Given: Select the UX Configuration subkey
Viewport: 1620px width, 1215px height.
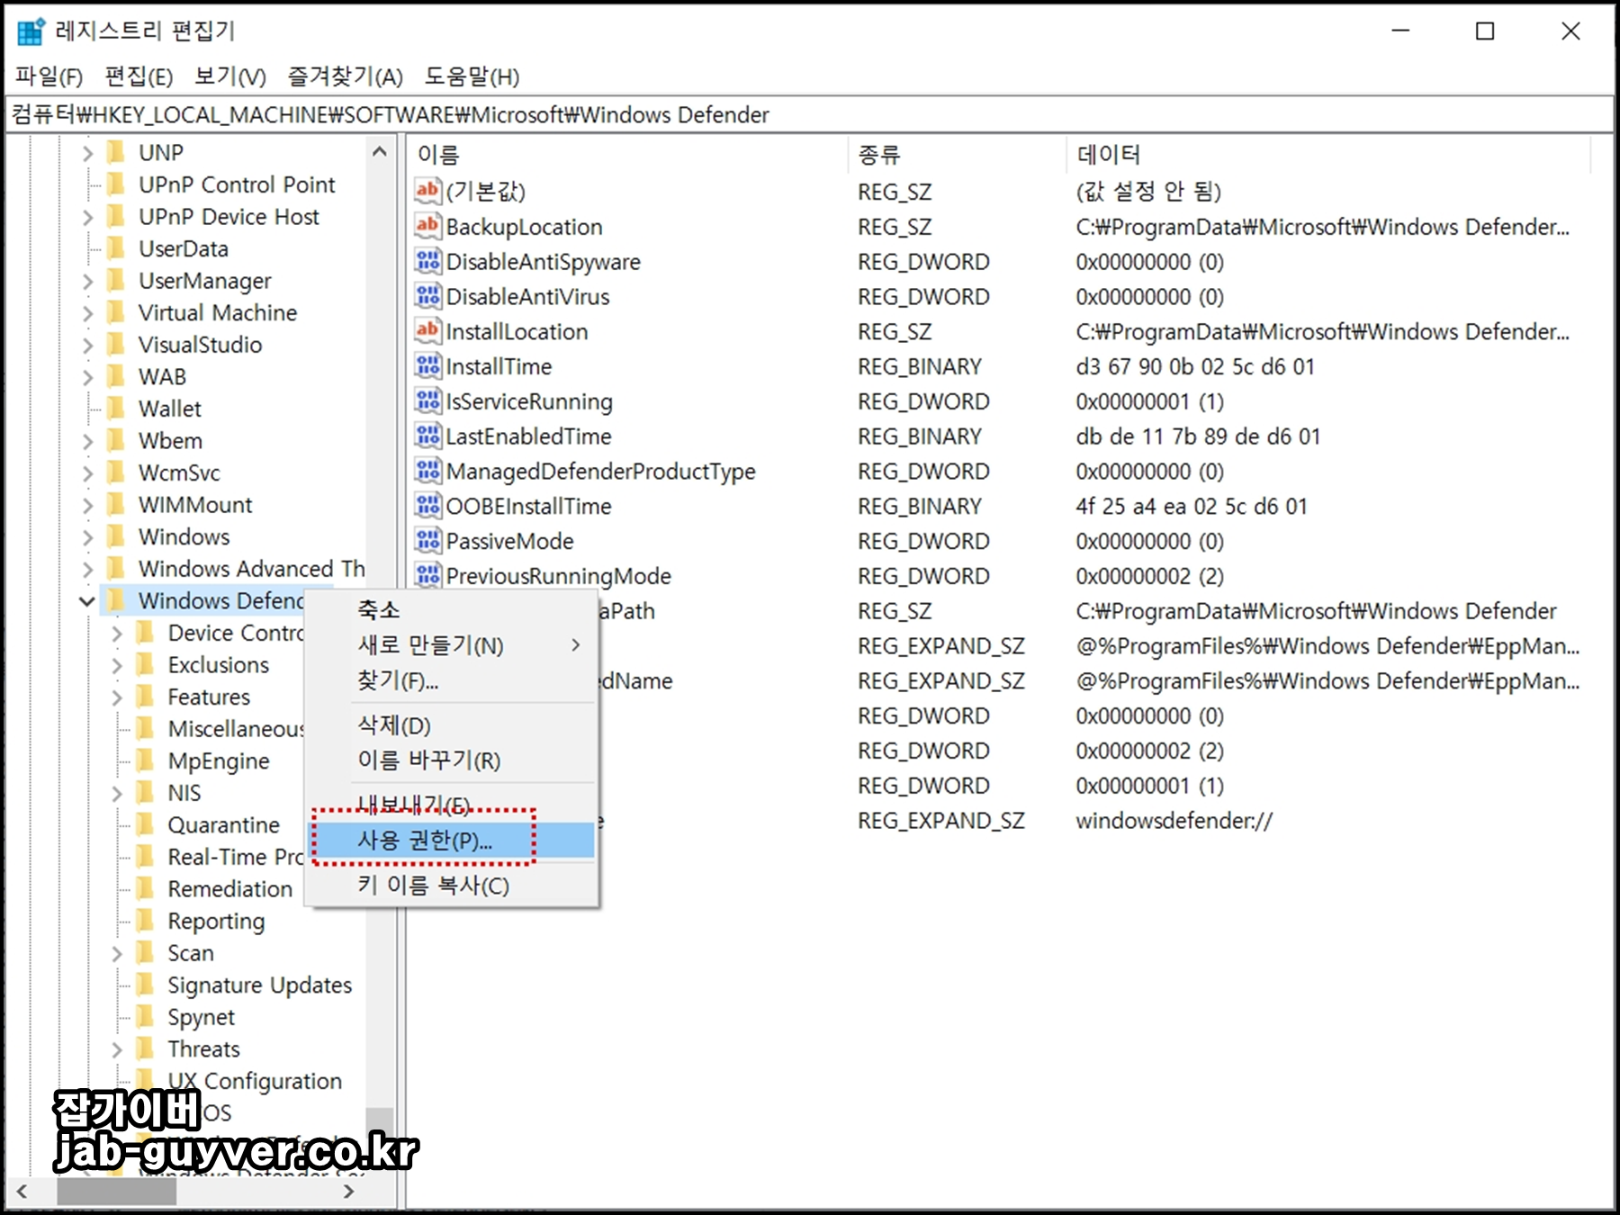Looking at the screenshot, I should click(255, 1081).
